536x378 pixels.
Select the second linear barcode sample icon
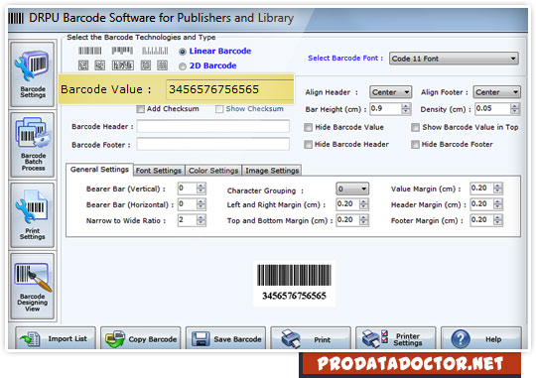click(x=122, y=51)
